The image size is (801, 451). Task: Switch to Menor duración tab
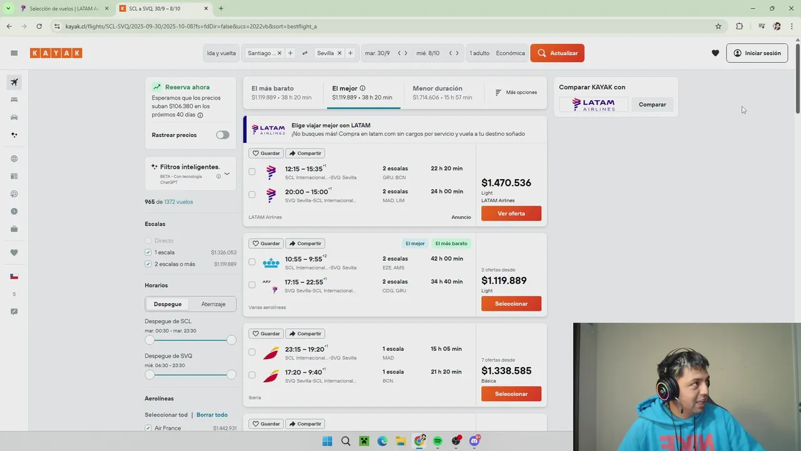[442, 93]
